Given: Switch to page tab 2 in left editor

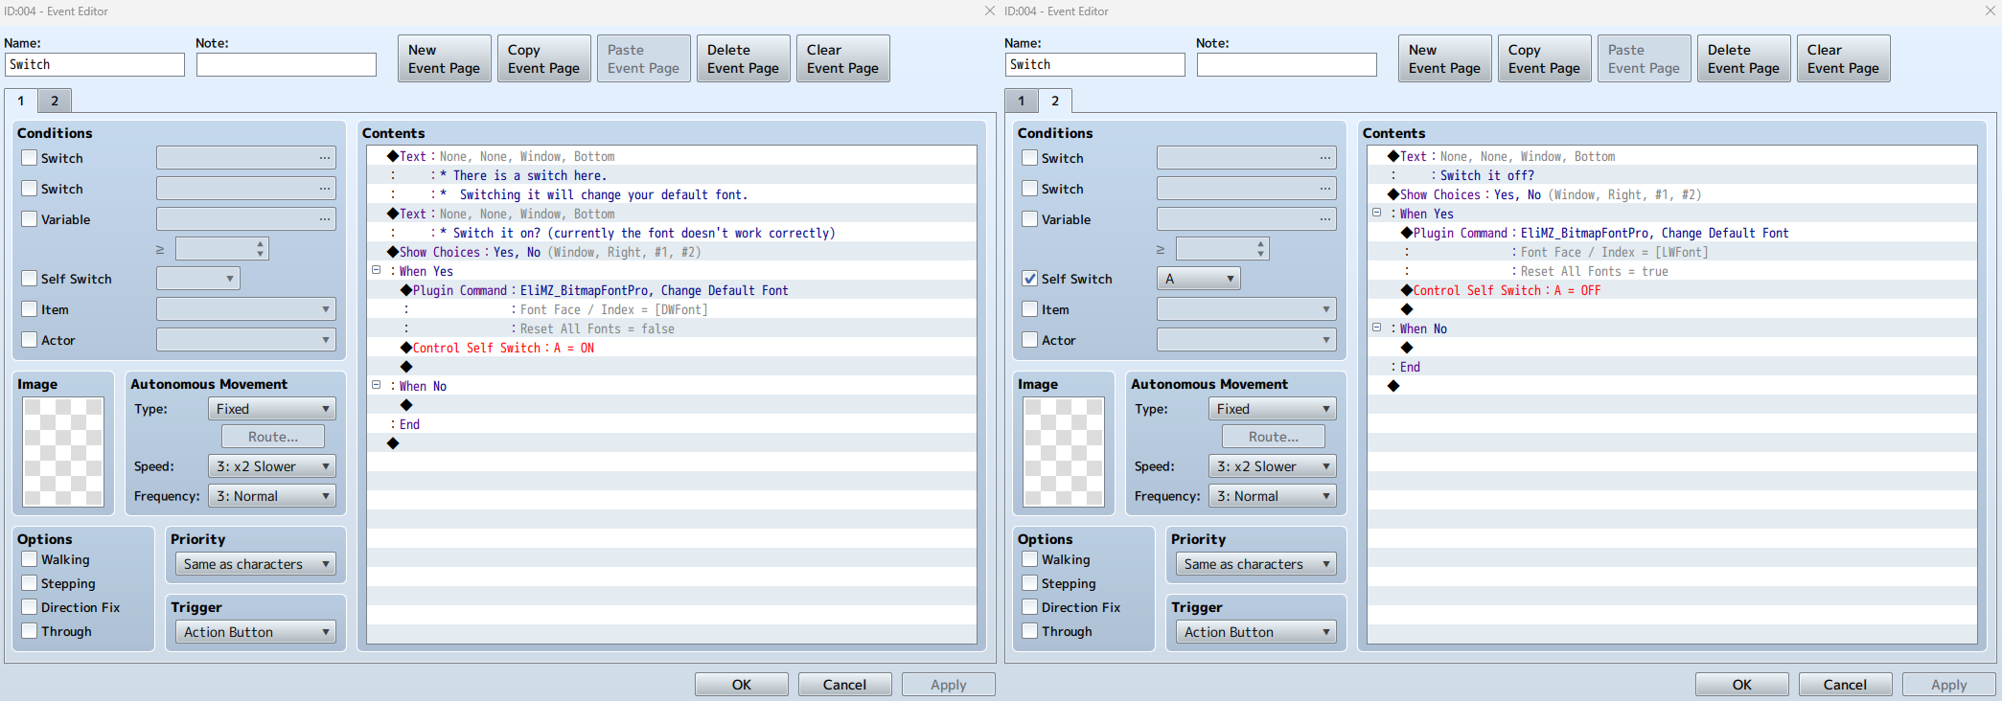Looking at the screenshot, I should pyautogui.click(x=55, y=101).
